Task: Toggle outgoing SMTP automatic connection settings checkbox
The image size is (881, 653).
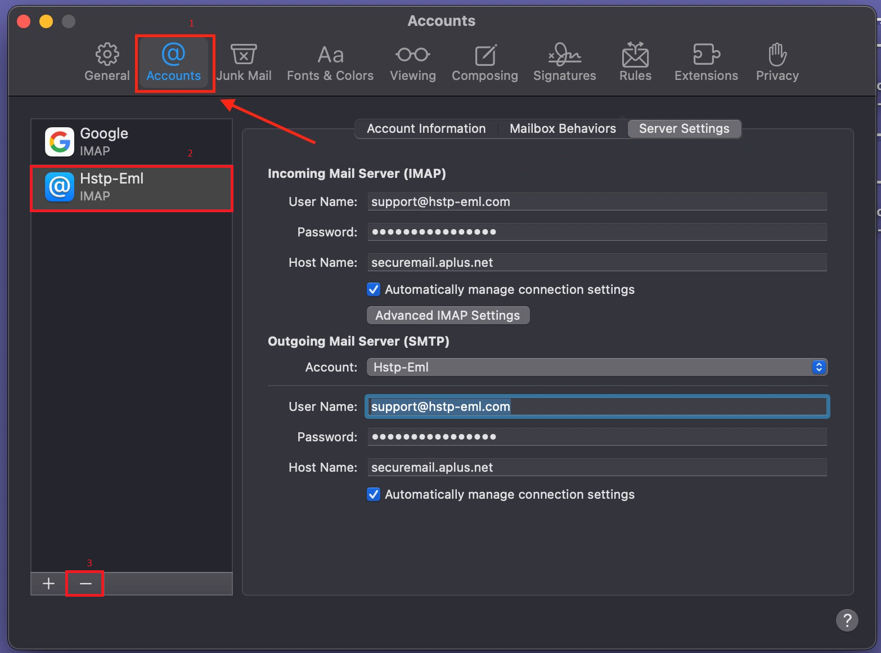Action: (374, 494)
